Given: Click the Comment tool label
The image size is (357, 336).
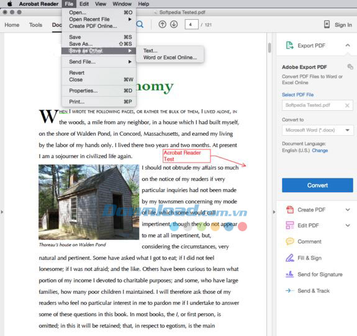Looking at the screenshot, I should coord(309,241).
